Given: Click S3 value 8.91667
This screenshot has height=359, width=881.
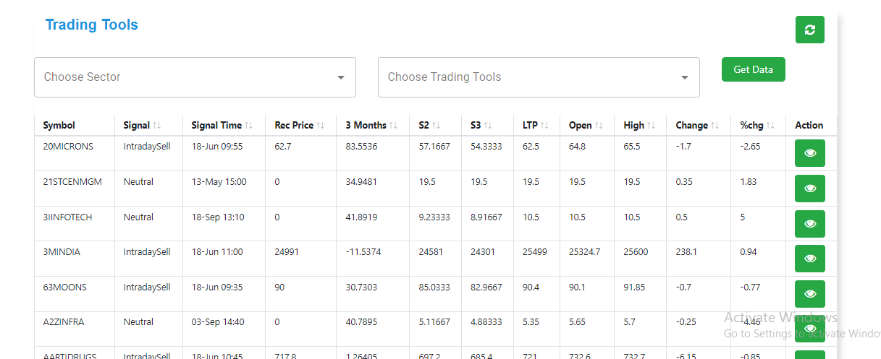Looking at the screenshot, I should [x=486, y=217].
